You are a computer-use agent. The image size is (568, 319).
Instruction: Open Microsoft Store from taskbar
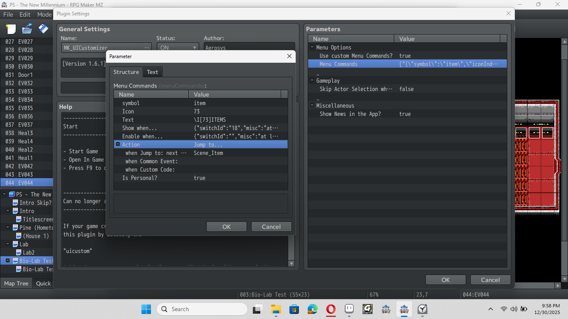pyautogui.click(x=294, y=309)
